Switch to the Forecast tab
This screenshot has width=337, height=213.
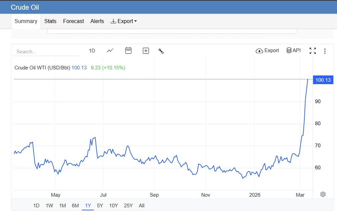pos(73,21)
